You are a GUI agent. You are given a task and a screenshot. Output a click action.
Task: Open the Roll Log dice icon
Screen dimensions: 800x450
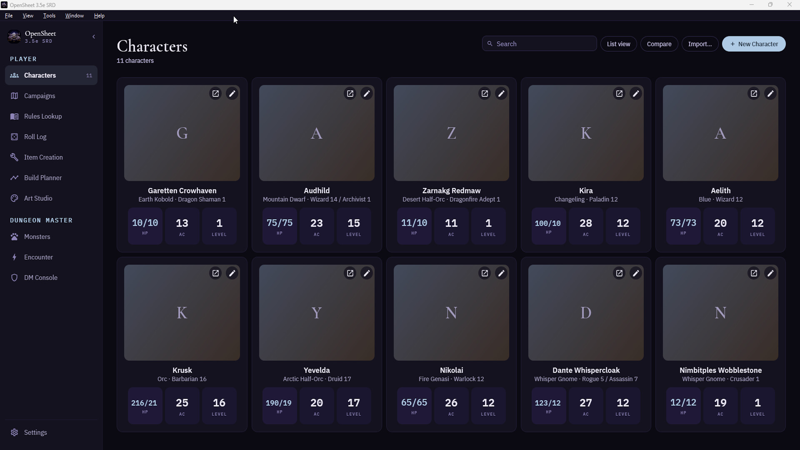tap(15, 137)
